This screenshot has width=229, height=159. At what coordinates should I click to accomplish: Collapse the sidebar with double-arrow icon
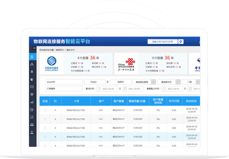tap(34, 49)
